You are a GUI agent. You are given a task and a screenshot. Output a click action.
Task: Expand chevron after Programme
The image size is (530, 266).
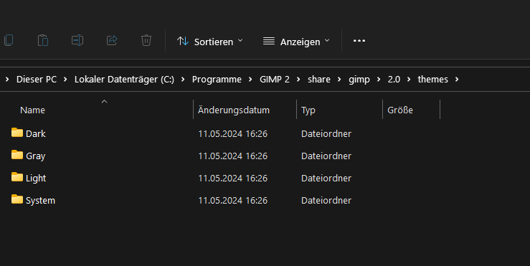pos(250,80)
